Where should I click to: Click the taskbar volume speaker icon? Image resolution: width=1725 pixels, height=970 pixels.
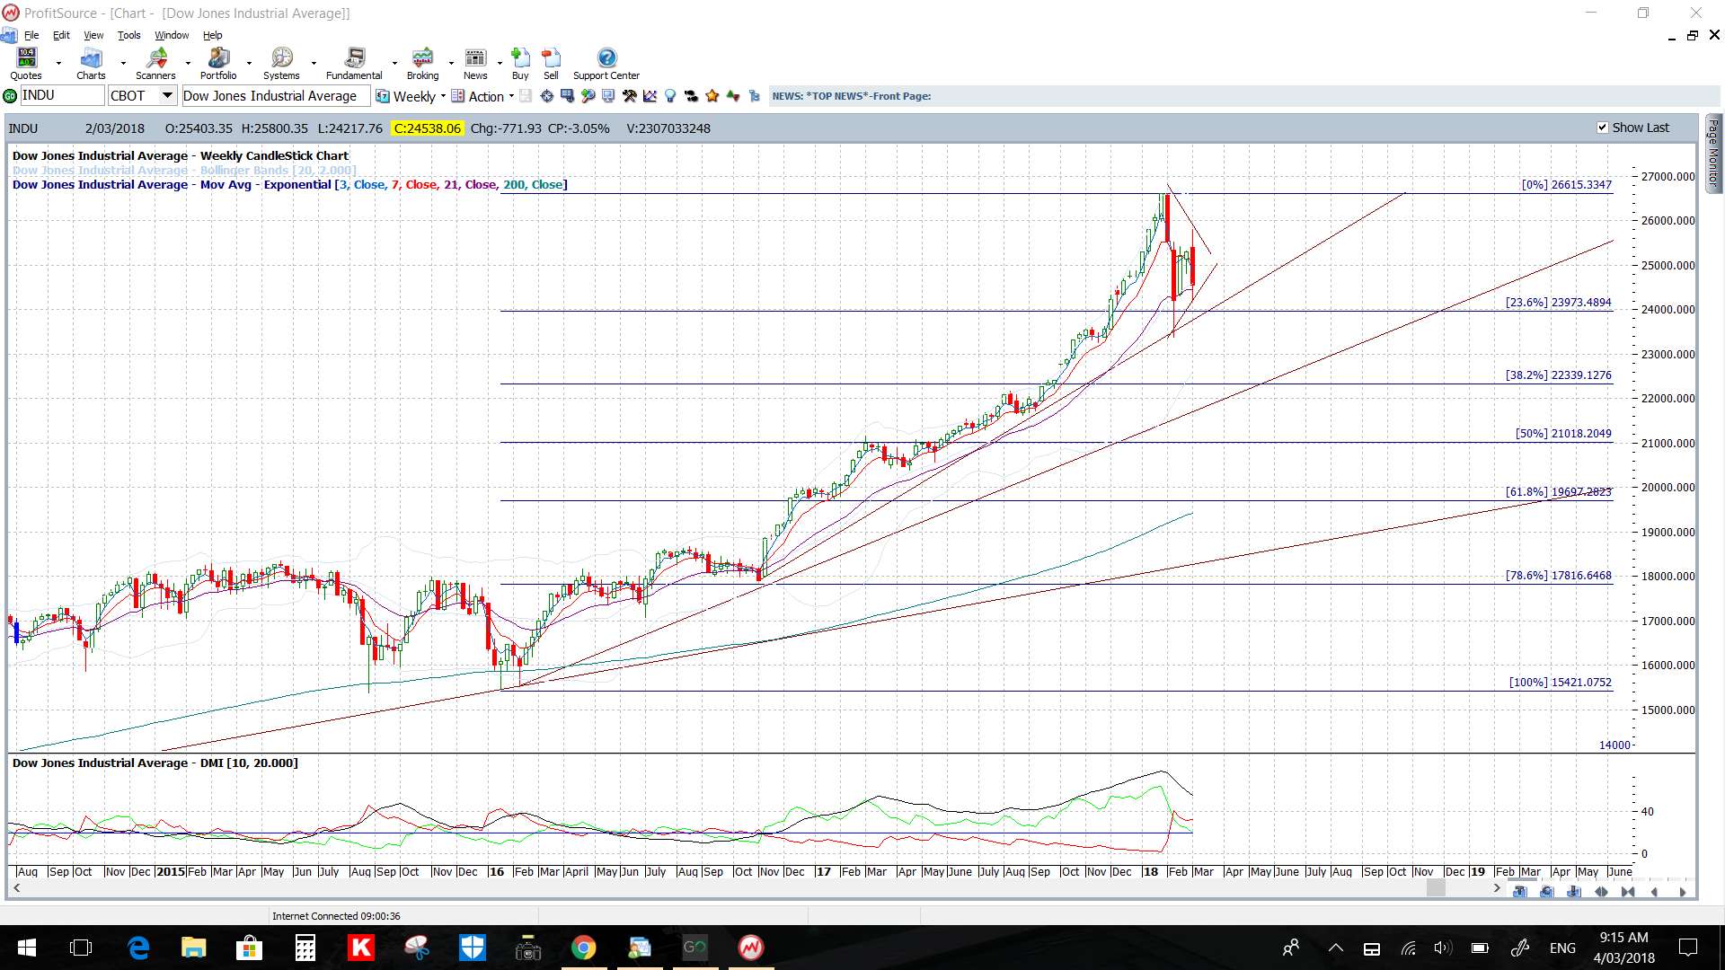pyautogui.click(x=1443, y=948)
